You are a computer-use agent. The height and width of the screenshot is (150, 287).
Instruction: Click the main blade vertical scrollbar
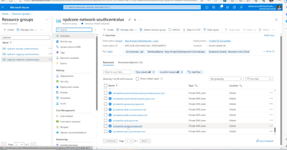[x=281, y=91]
